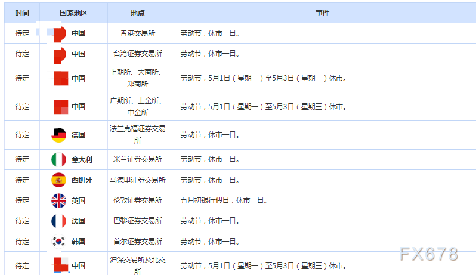Click the 五月初银行假日，休市一日 event text
The width and height of the screenshot is (476, 275).
point(224,200)
